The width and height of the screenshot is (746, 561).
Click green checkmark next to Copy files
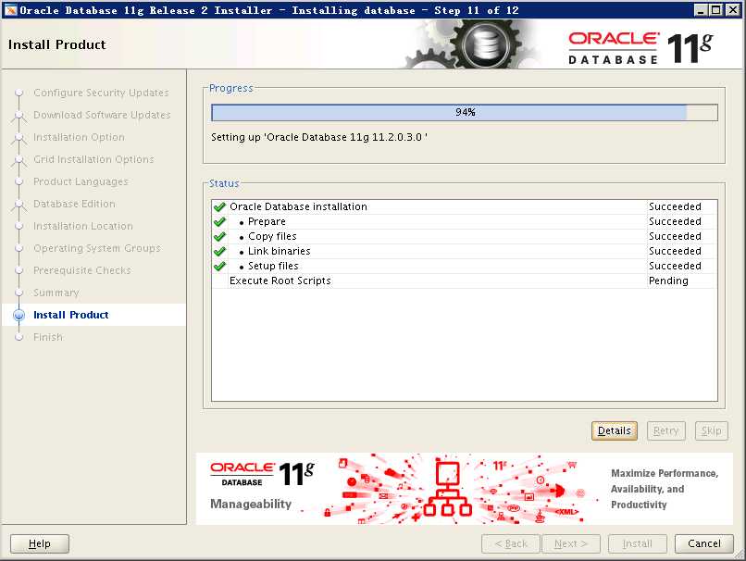[219, 236]
